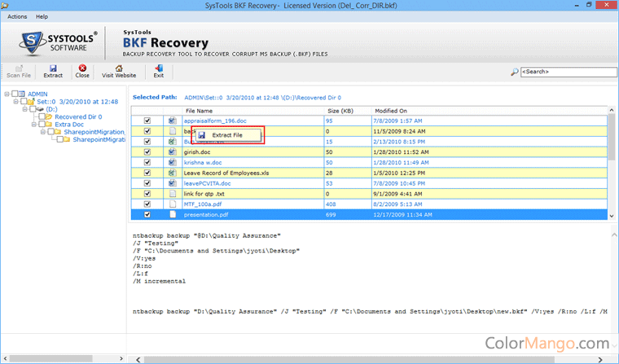
Task: Uncheck the girish.doc checkbox
Action: pos(147,151)
